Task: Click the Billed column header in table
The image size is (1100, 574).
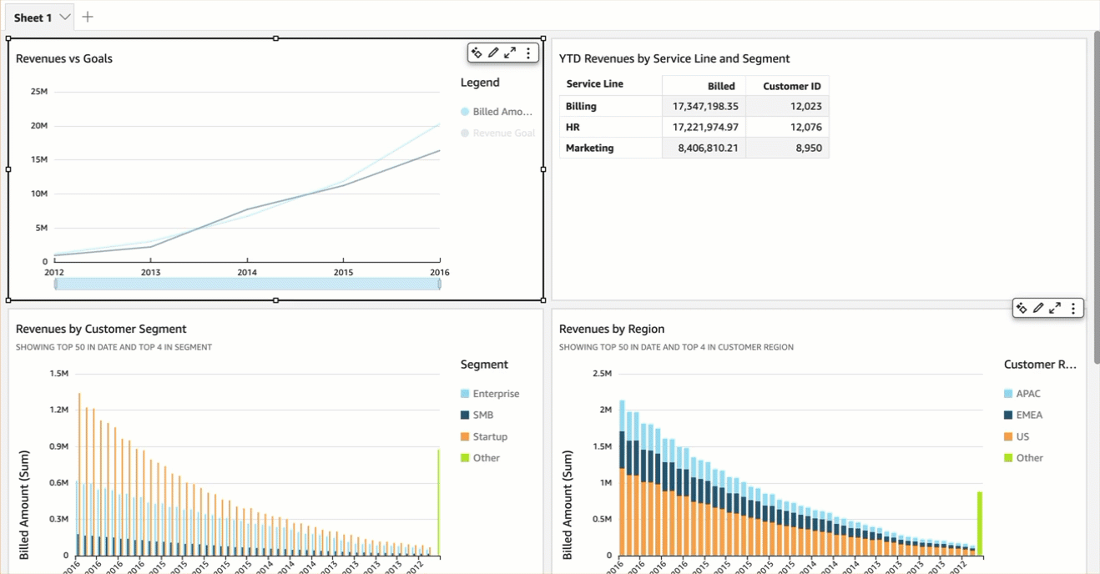Action: [x=721, y=86]
